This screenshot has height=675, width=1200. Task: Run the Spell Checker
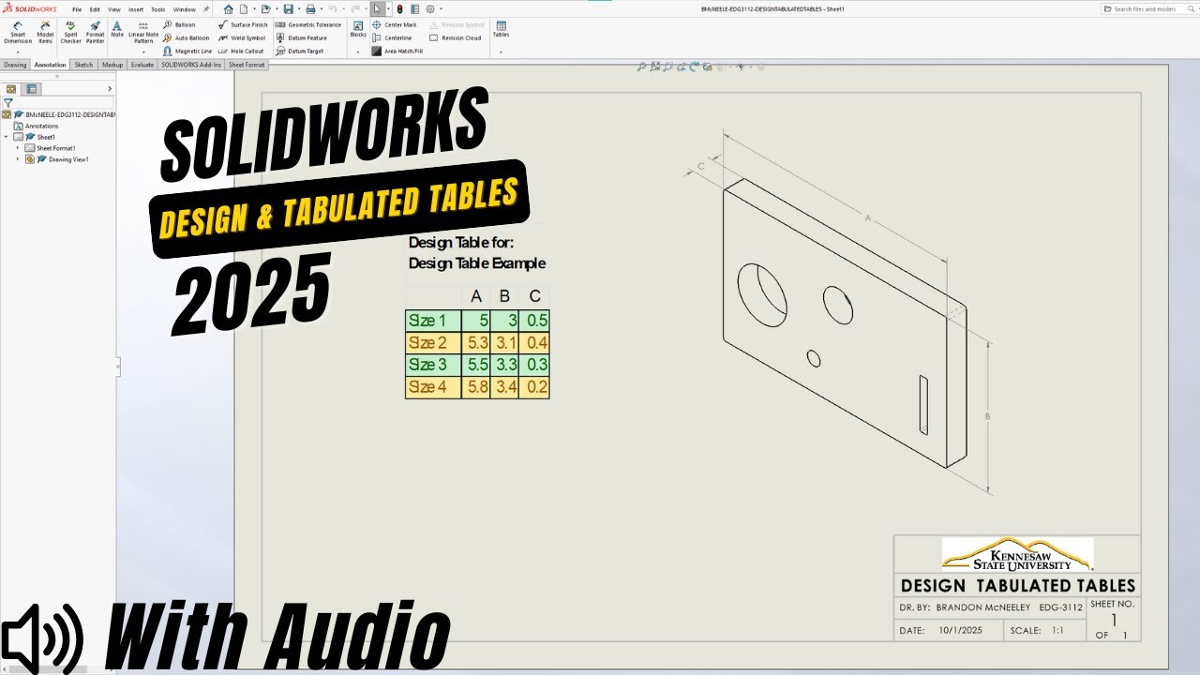(70, 32)
